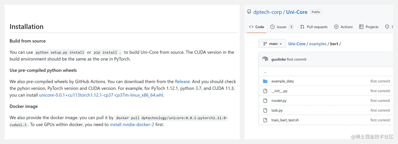Image resolution: width=398 pixels, height=144 pixels.
Task: Open the Release link
Action: (x=182, y=82)
